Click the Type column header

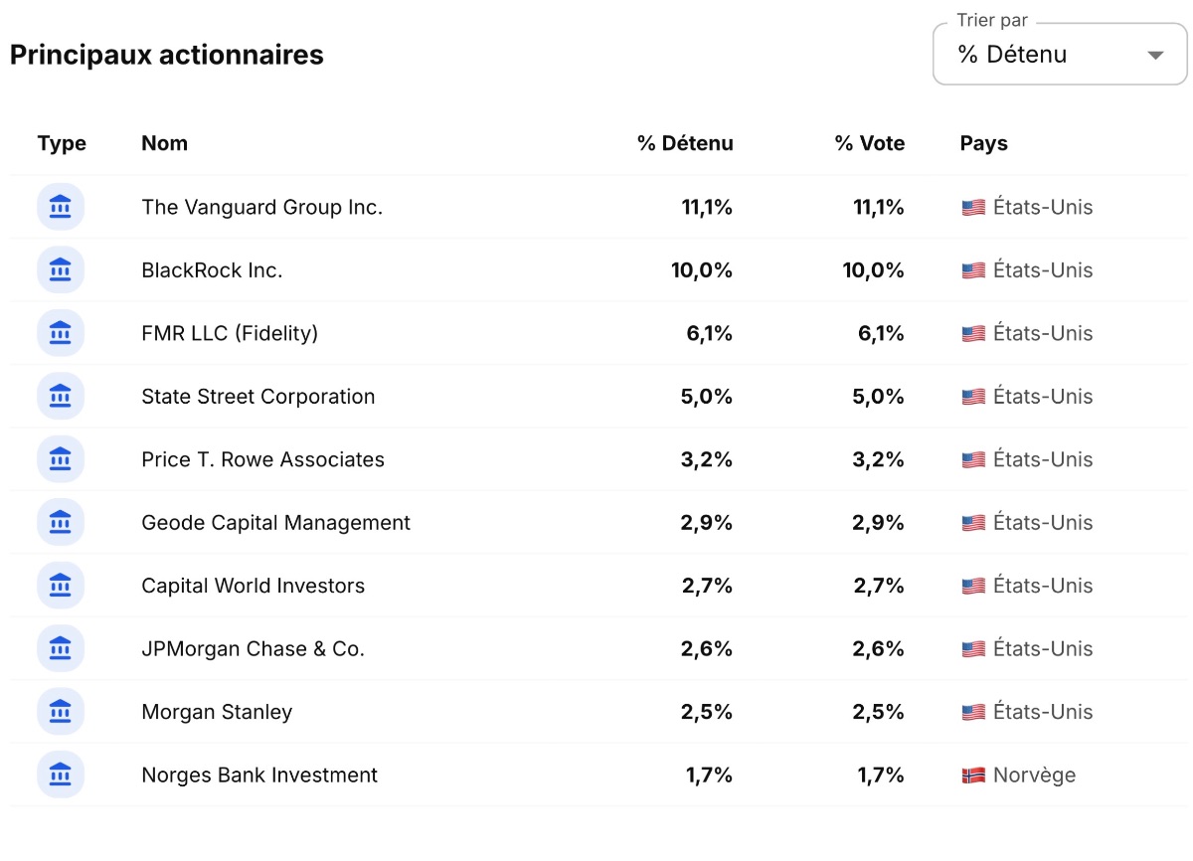(x=62, y=143)
